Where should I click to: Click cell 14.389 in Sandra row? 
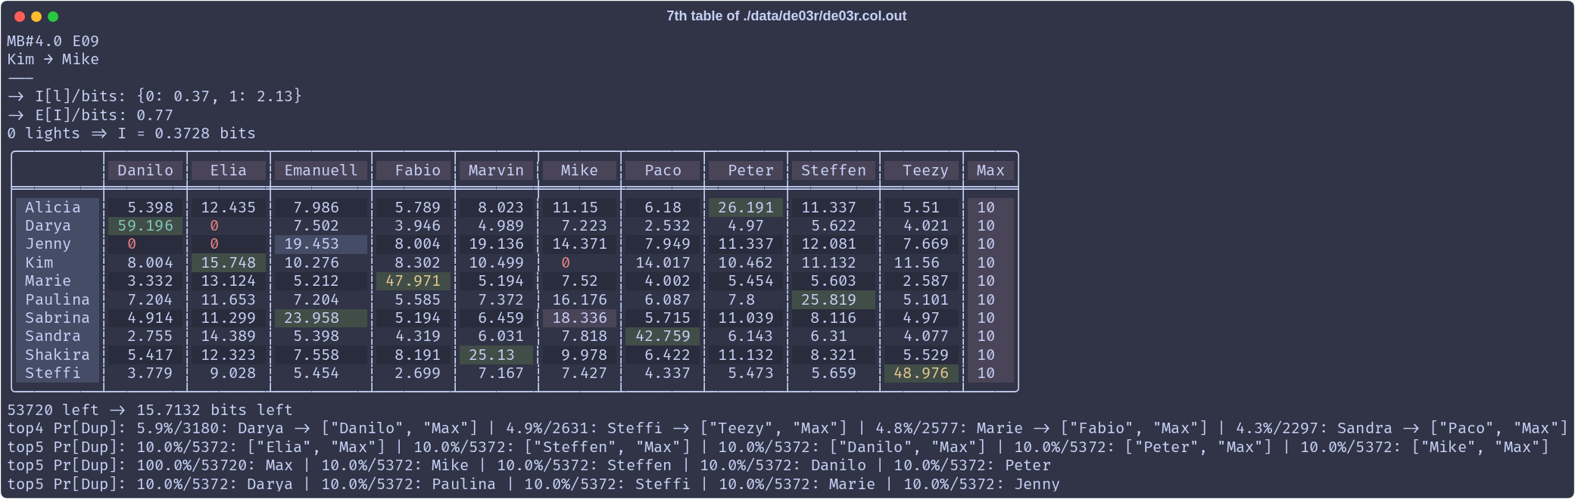(x=229, y=336)
